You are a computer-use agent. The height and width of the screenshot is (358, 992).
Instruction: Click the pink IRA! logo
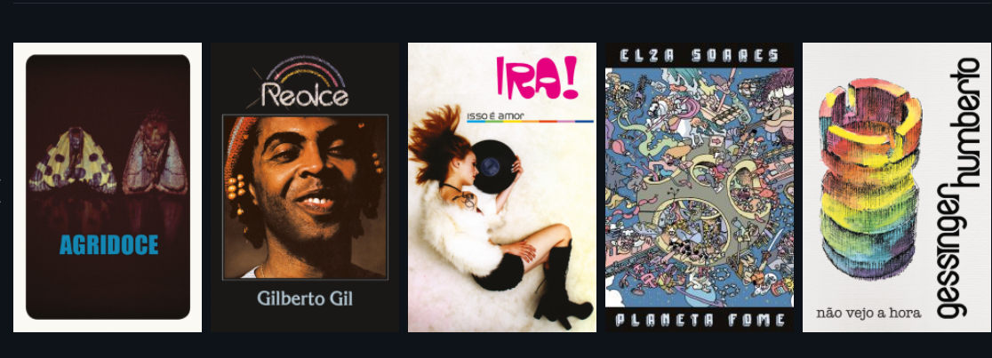click(537, 78)
